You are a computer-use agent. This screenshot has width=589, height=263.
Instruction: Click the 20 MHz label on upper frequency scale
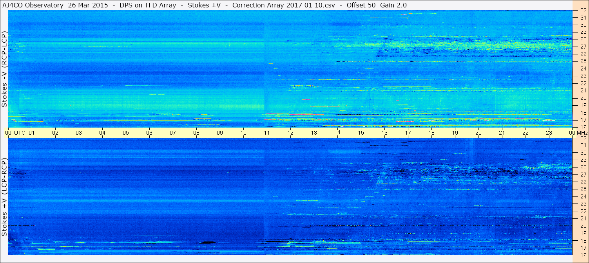pos(583,98)
